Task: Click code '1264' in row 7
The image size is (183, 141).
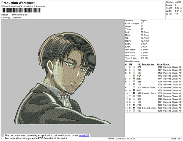Action: tap(160, 84)
